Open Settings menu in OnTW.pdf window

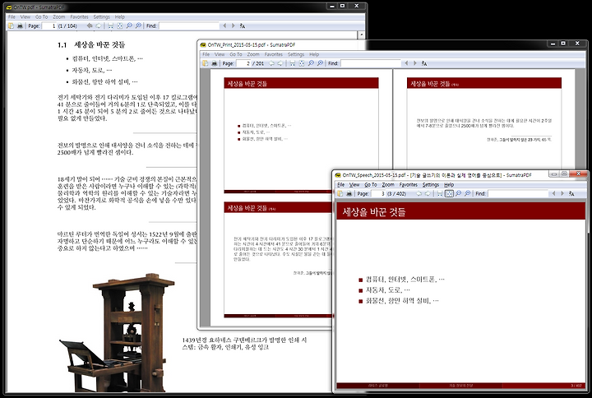pyautogui.click(x=102, y=17)
